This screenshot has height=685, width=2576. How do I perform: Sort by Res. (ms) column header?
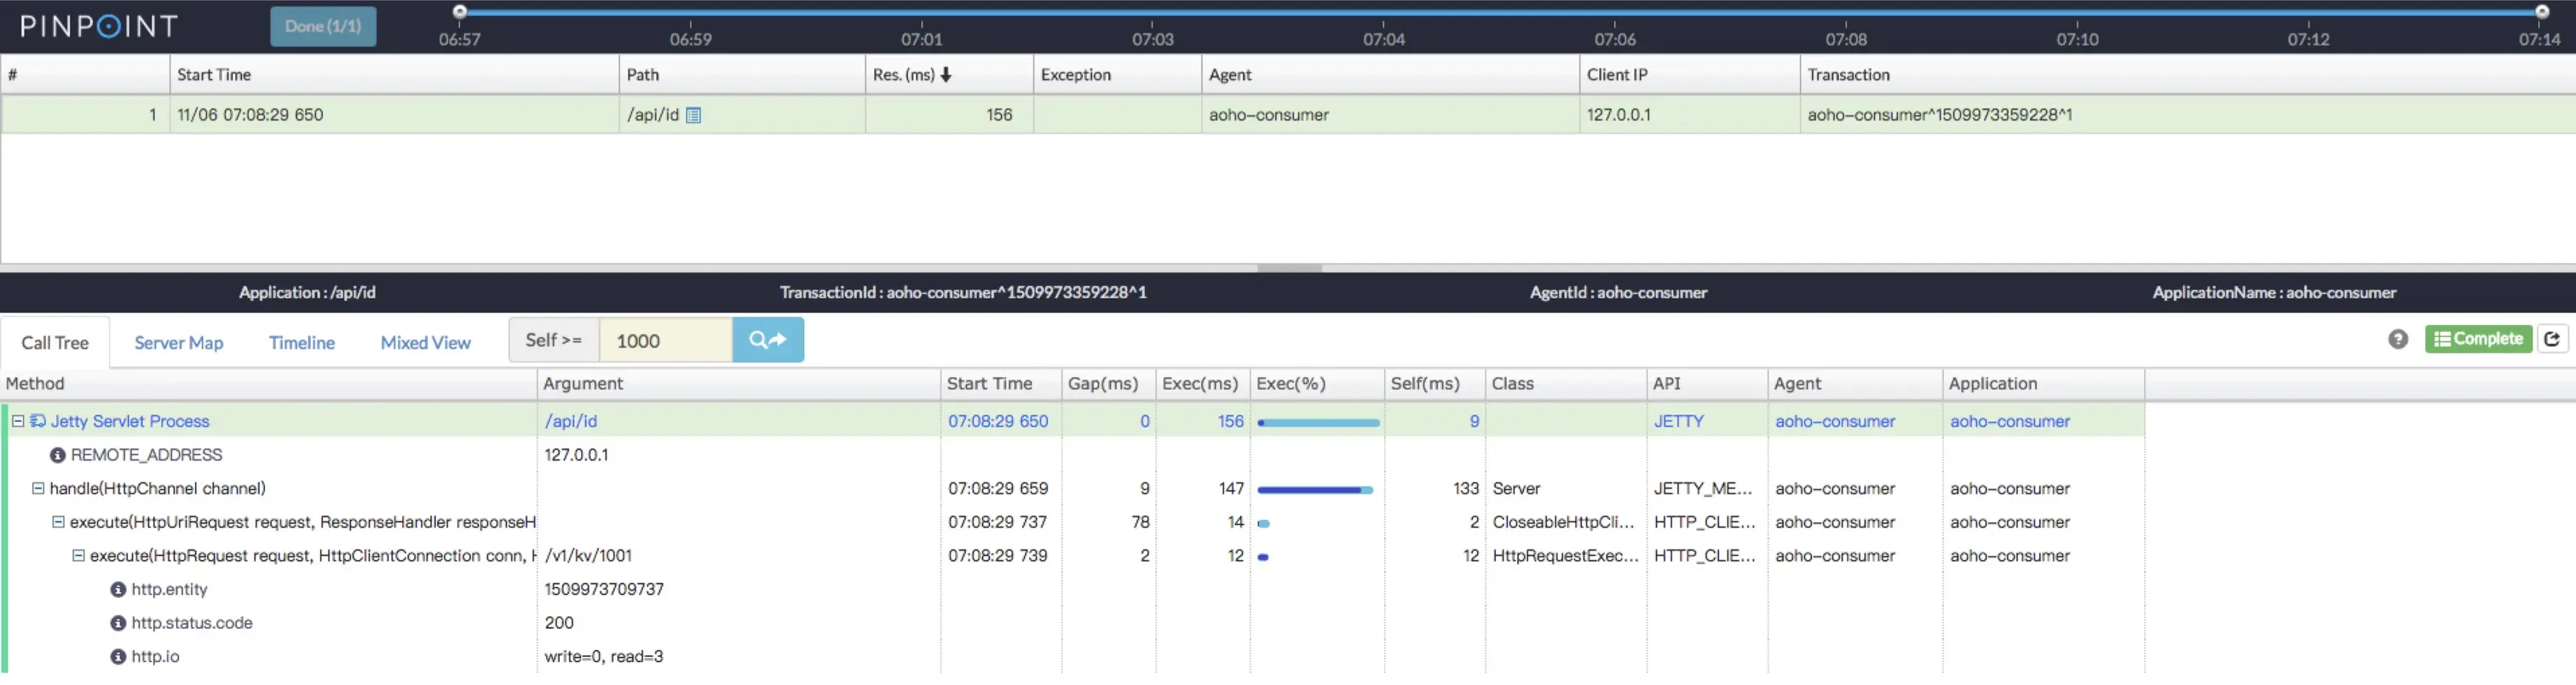tap(948, 75)
